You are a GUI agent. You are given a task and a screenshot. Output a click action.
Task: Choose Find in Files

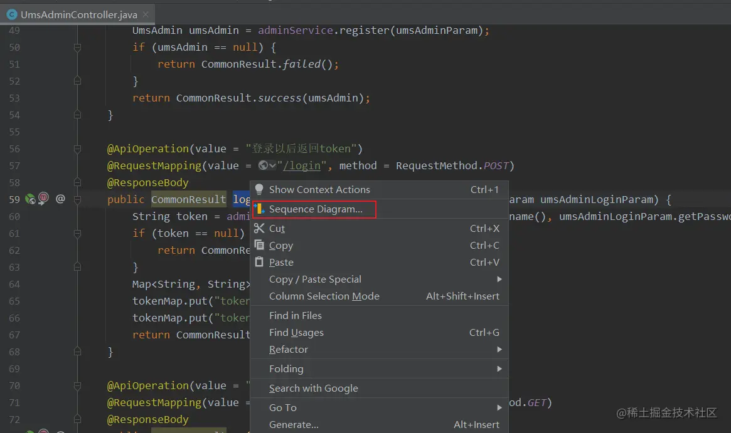(380, 316)
